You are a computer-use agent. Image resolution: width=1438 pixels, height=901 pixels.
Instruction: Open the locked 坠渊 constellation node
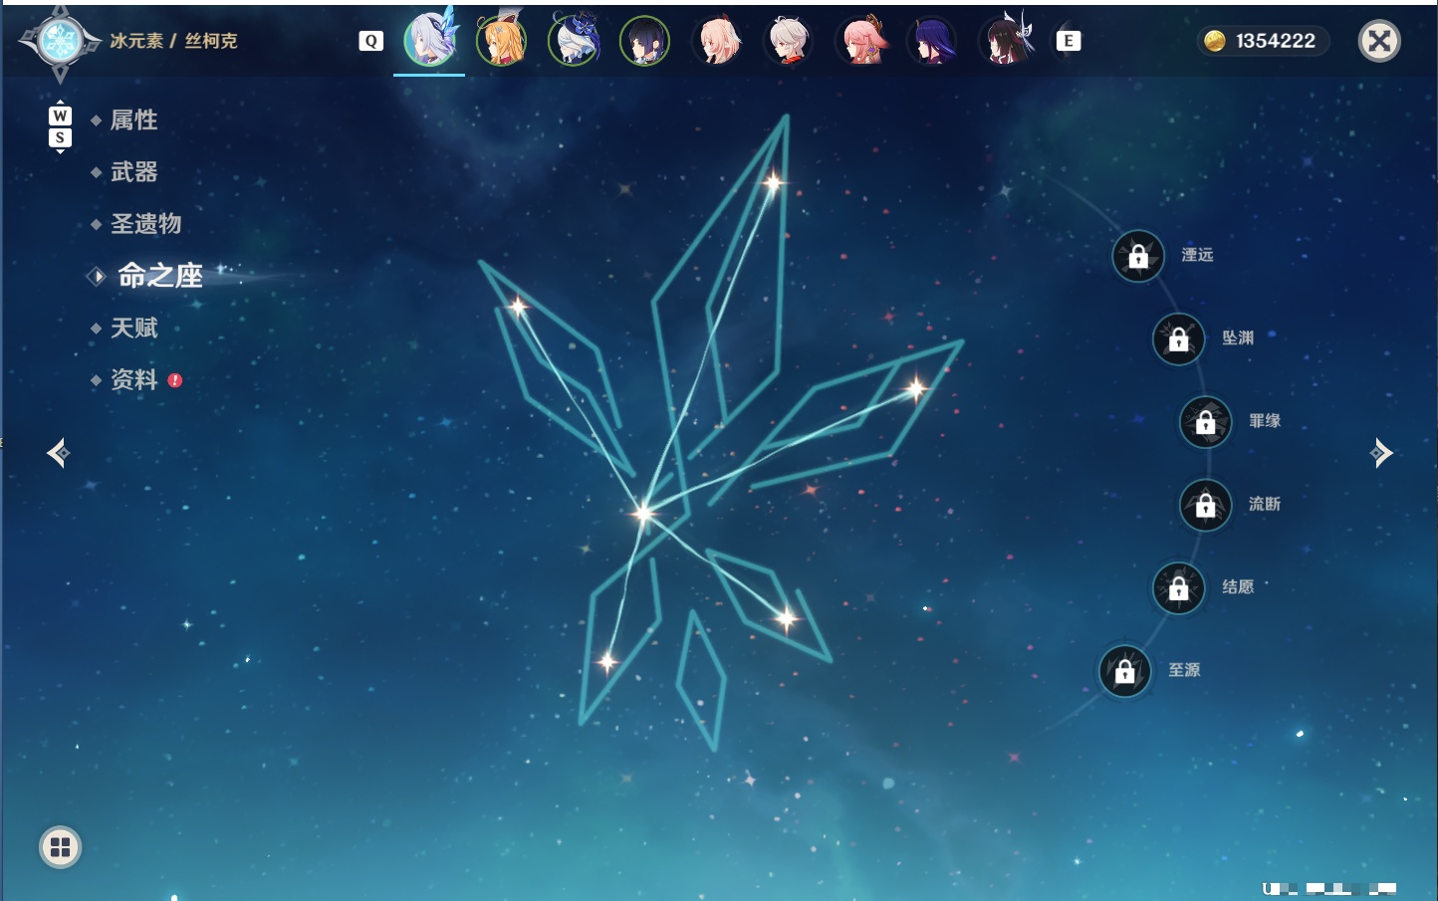1179,338
